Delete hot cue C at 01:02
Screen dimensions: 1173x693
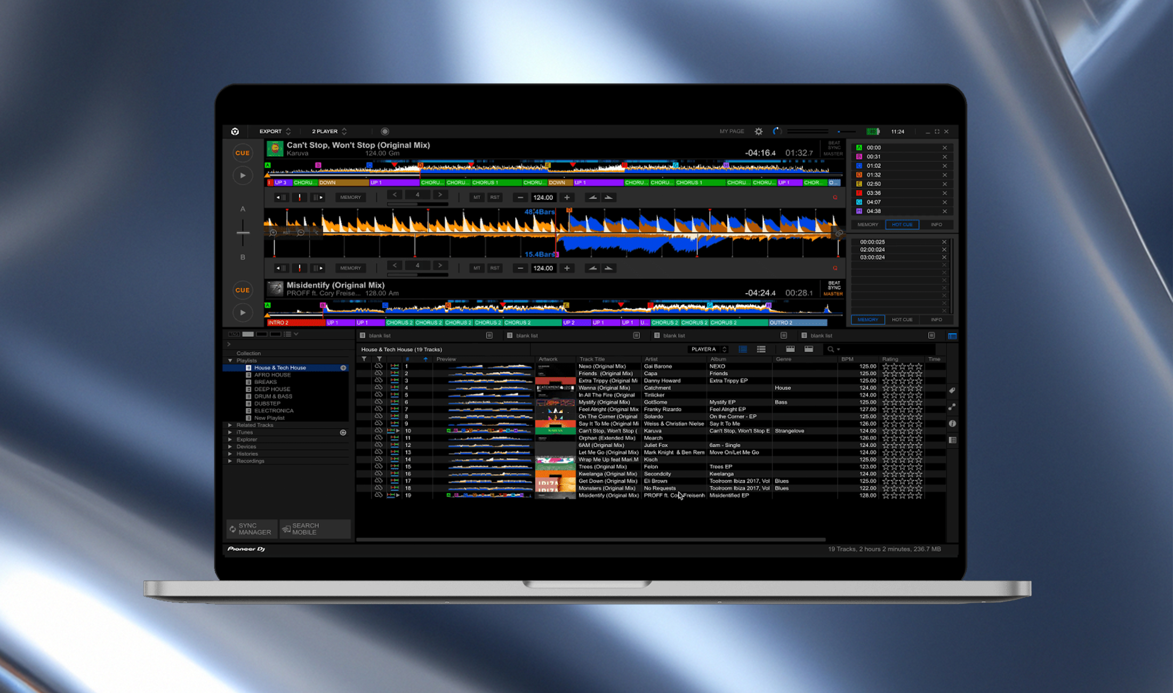tap(944, 166)
